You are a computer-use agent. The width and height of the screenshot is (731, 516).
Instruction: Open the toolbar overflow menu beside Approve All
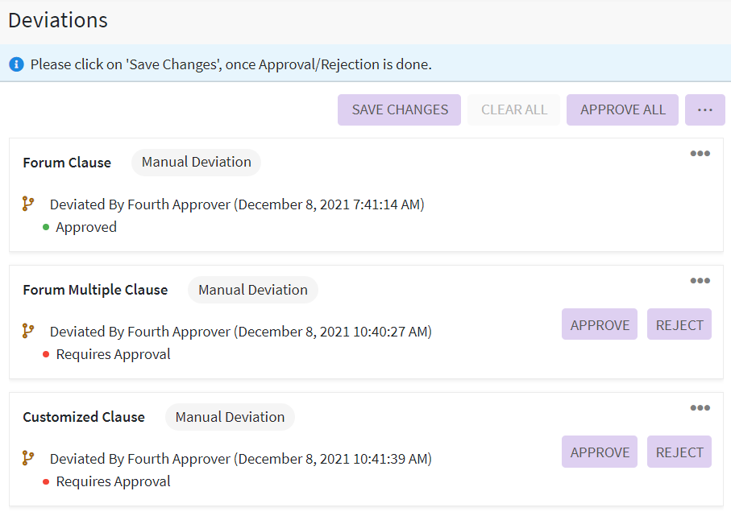pyautogui.click(x=704, y=110)
